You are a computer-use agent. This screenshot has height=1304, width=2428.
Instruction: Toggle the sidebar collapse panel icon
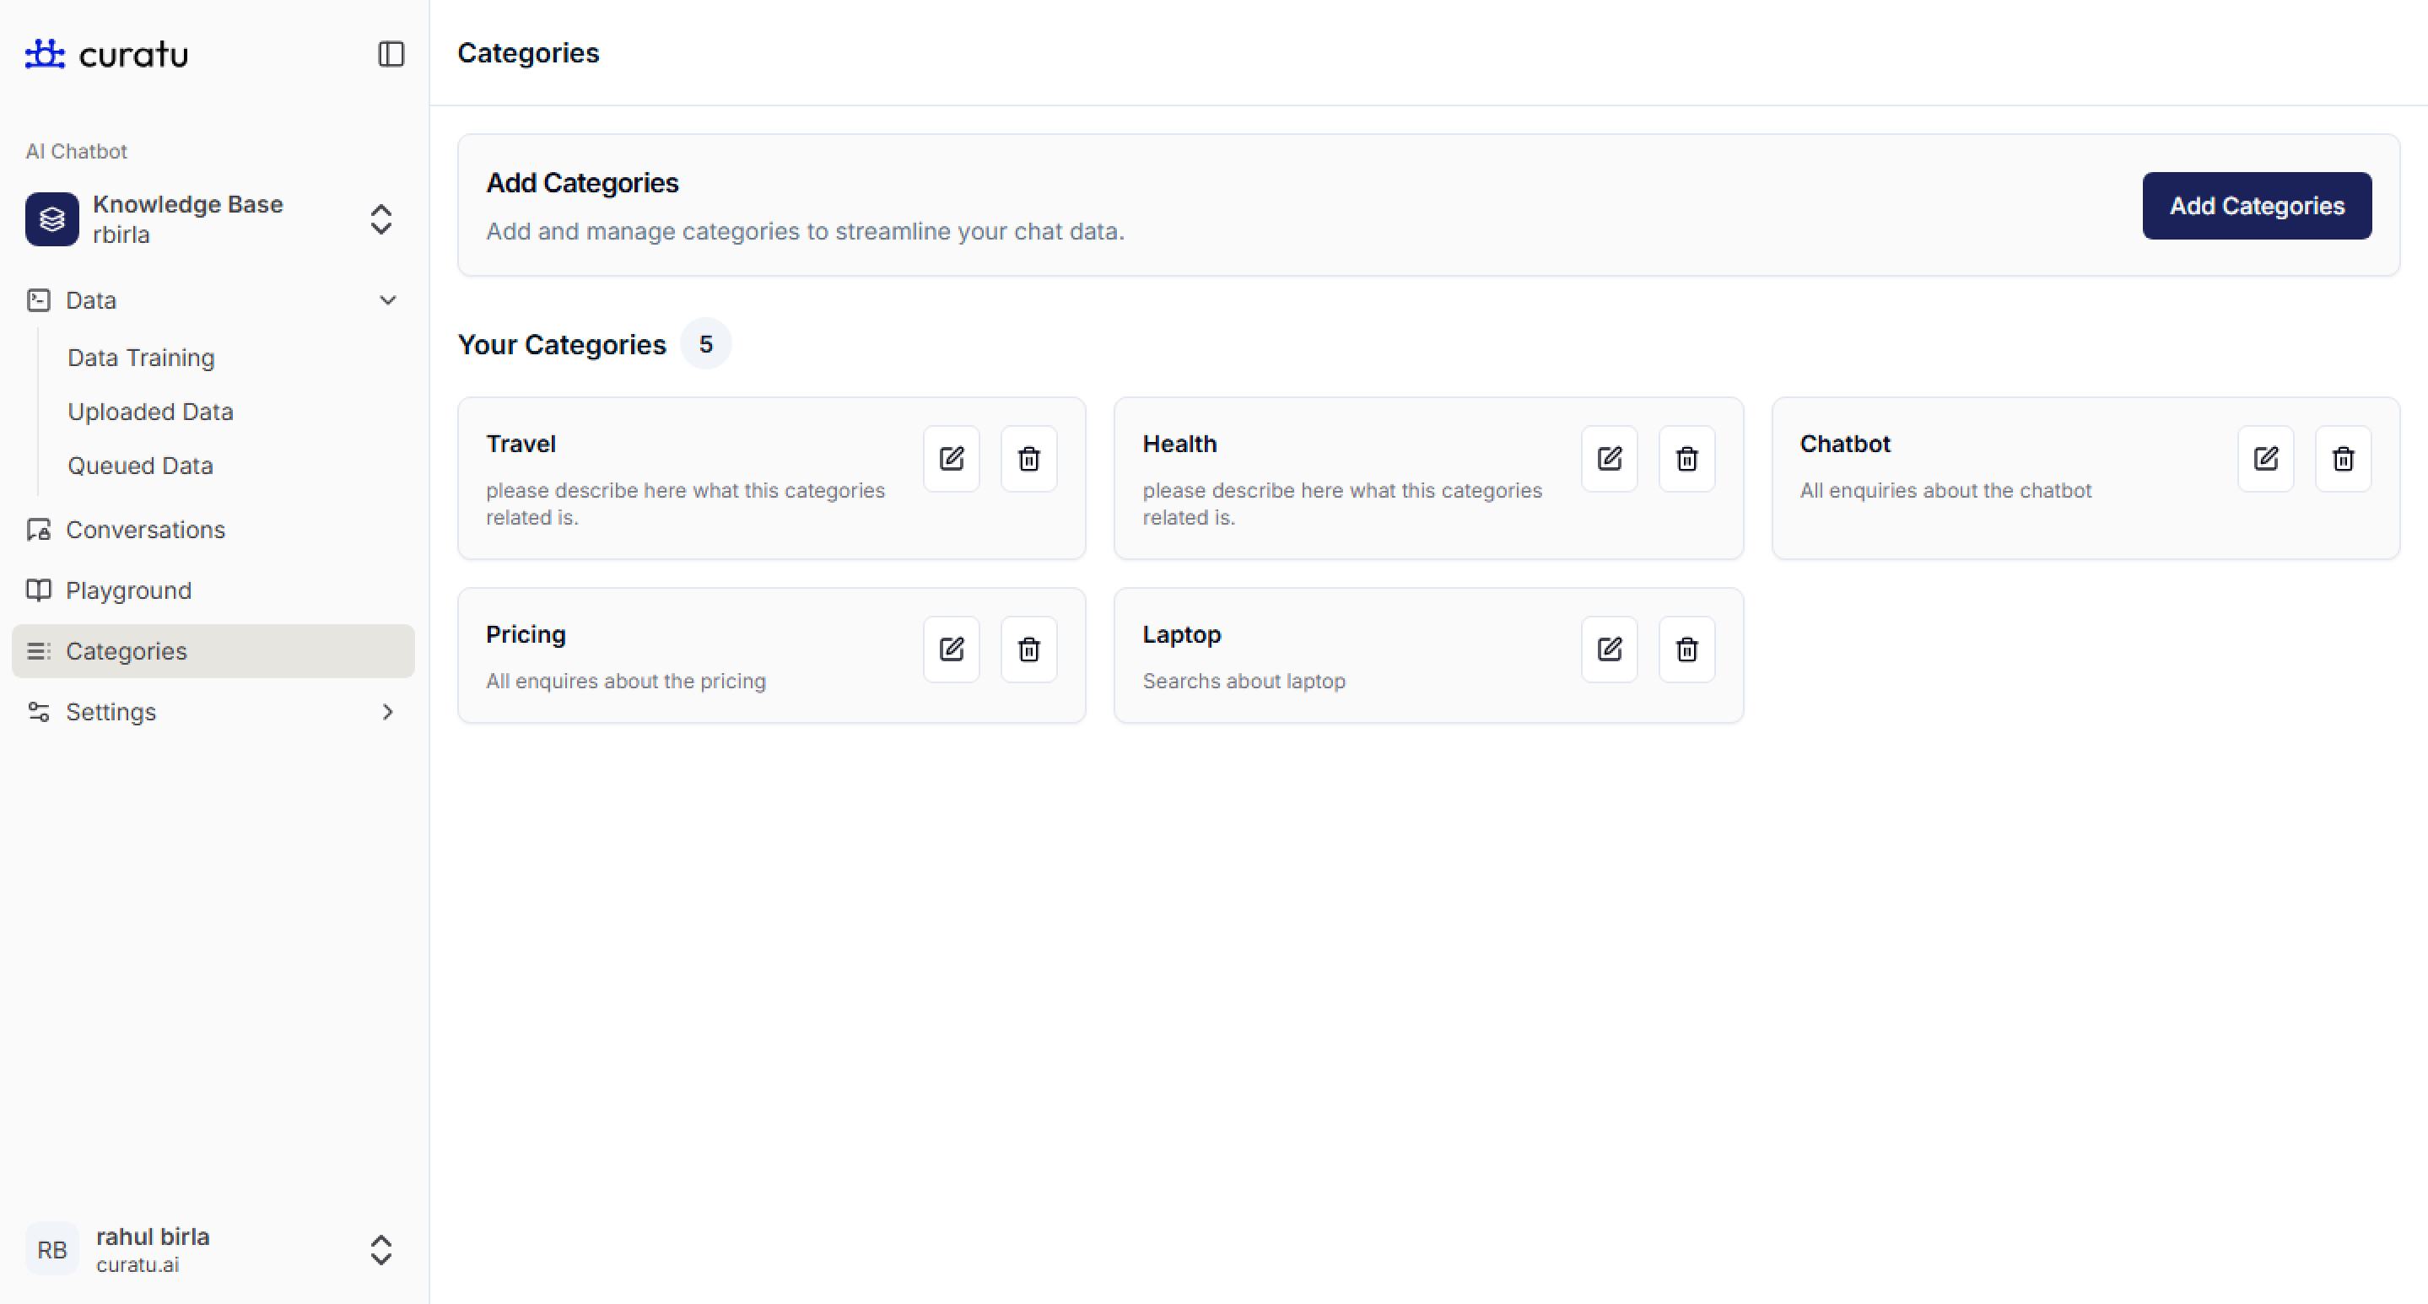tap(391, 54)
